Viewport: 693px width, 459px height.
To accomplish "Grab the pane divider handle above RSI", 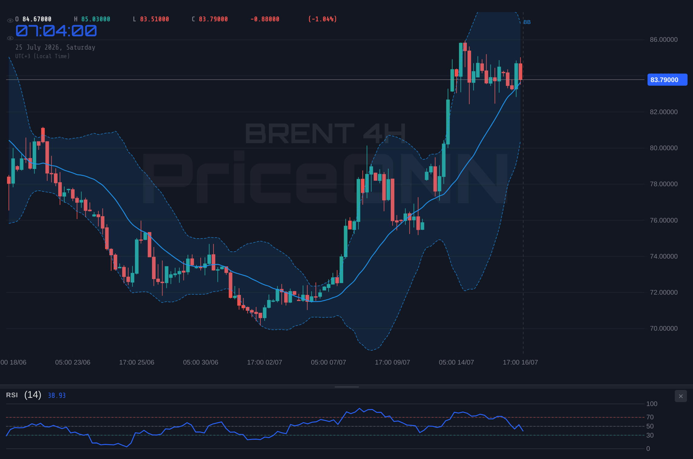I will coord(346,387).
